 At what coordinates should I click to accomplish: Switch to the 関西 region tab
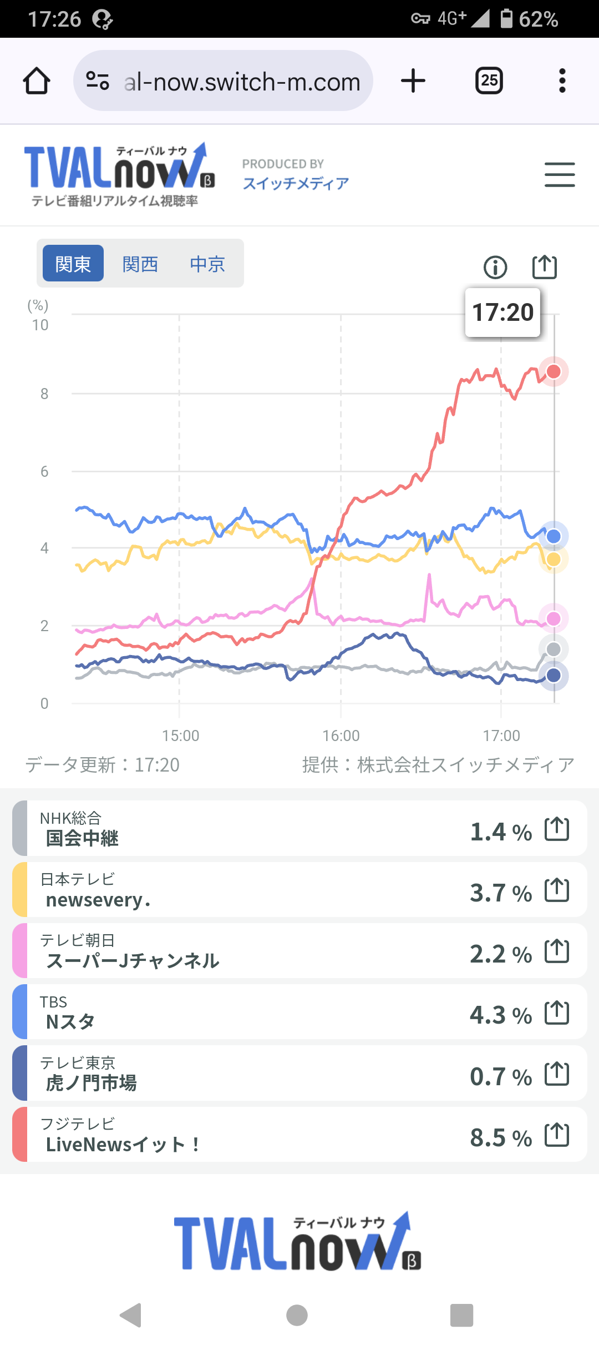(x=140, y=264)
